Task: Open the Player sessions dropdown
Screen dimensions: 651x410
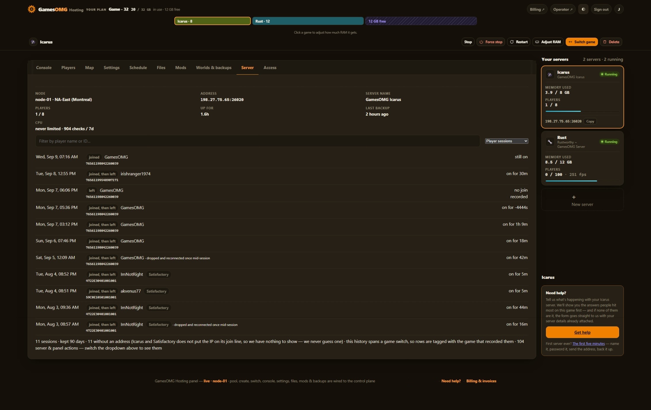Action: [x=506, y=141]
